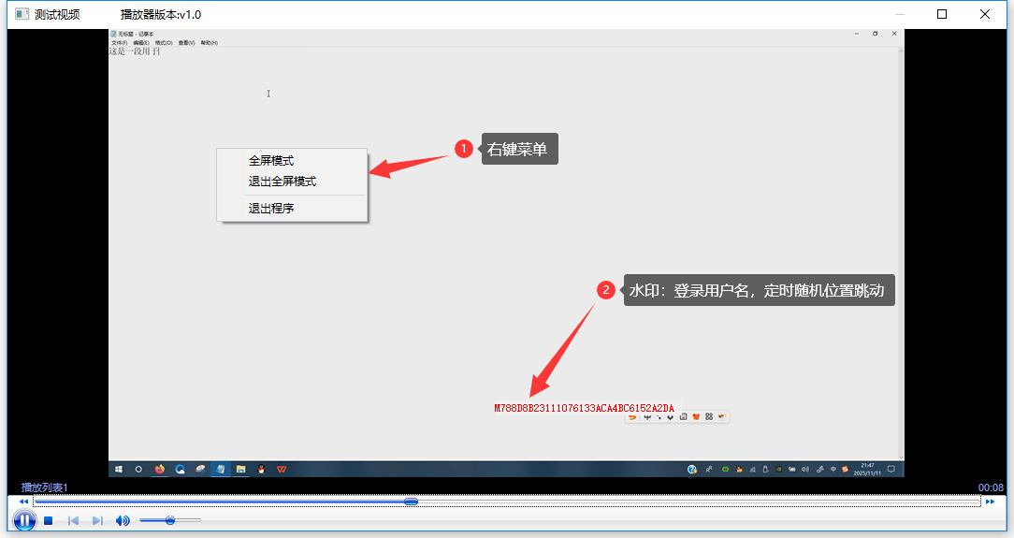Image resolution: width=1014 pixels, height=538 pixels.
Task: Minimize the recorded Notepad window
Action: tap(856, 34)
